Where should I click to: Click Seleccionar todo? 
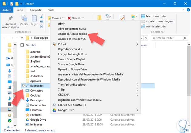155,16
